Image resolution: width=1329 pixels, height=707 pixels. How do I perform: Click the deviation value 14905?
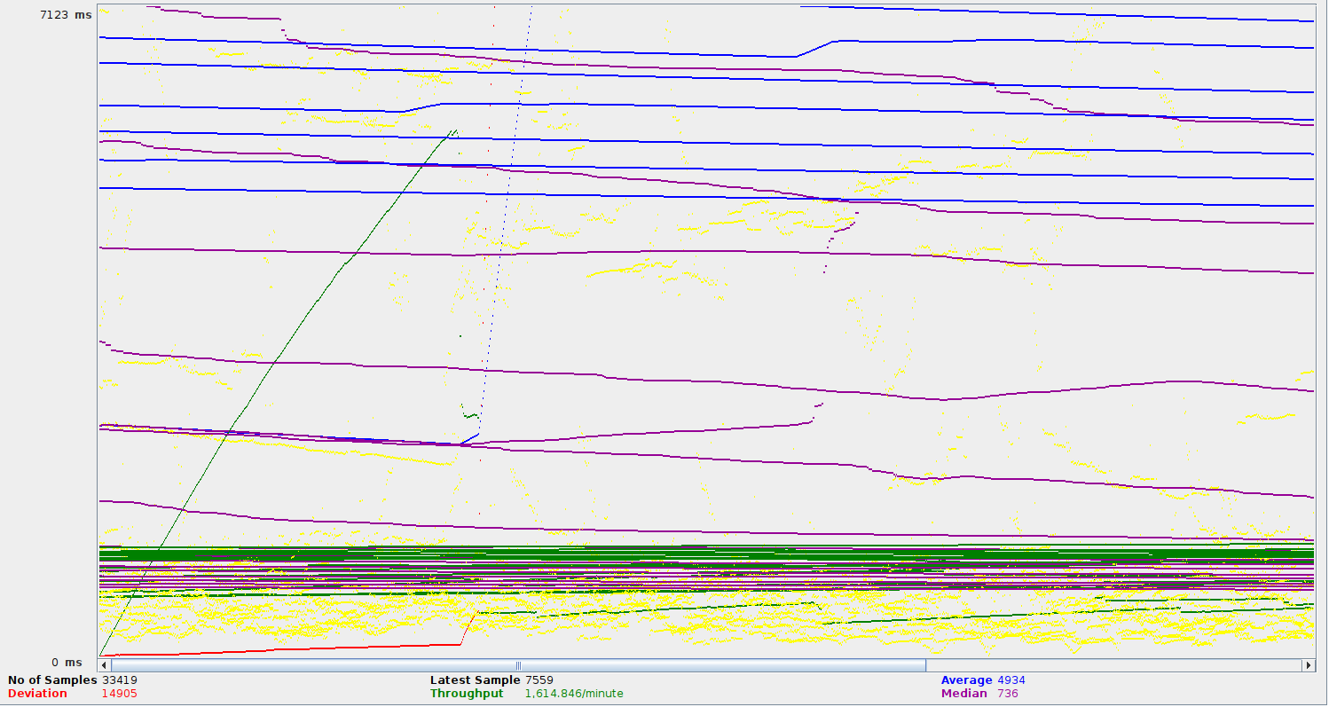click(119, 694)
